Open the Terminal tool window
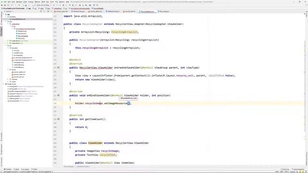 (x=8, y=169)
